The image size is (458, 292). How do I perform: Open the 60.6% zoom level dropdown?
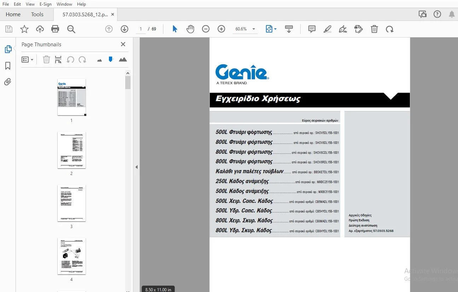(245, 29)
